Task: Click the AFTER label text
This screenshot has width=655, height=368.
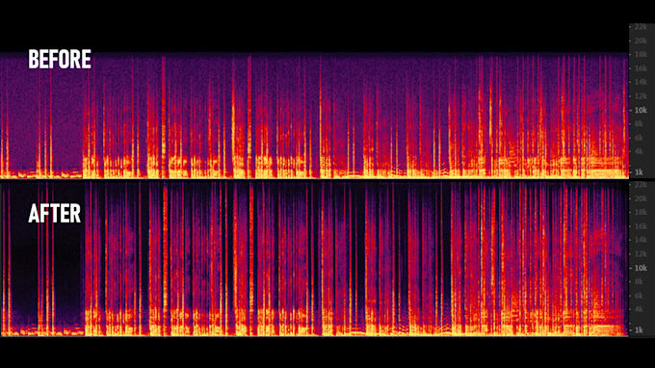Action: (55, 214)
